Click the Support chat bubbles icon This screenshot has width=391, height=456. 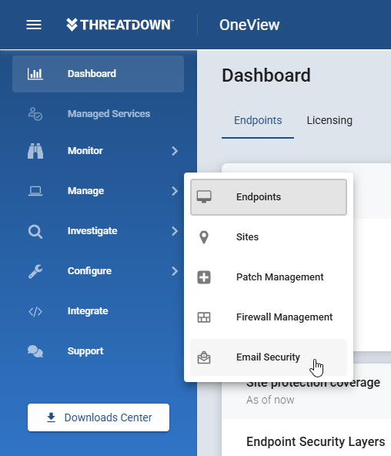[35, 351]
